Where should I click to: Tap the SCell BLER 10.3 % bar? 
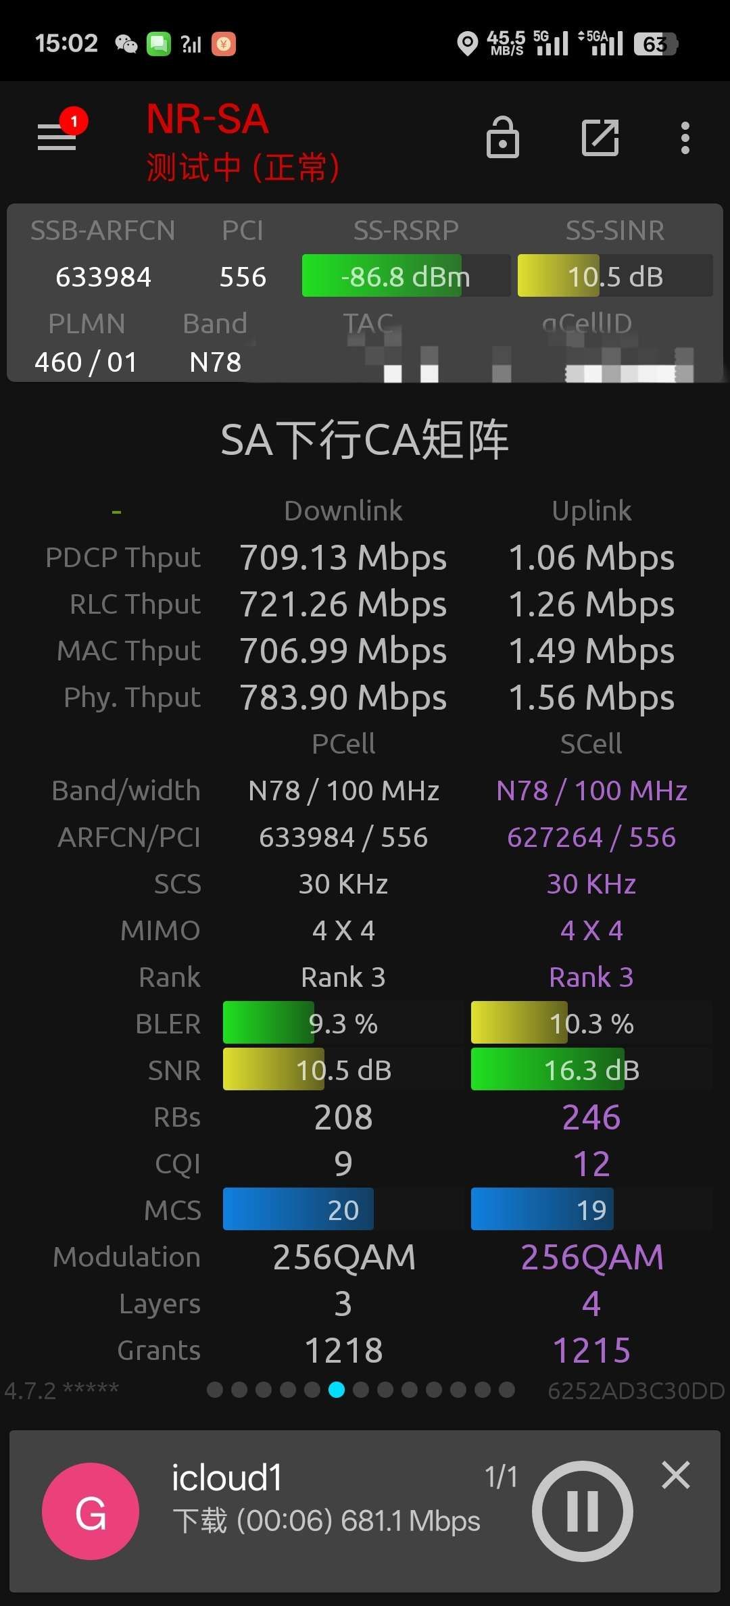(591, 1023)
